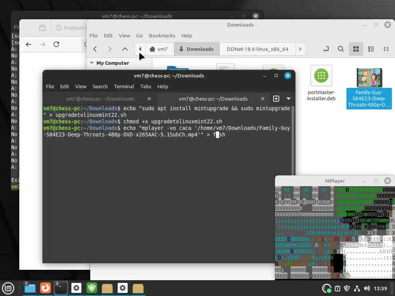Image resolution: width=395 pixels, height=296 pixels.
Task: Reload the page in browser window
Action: 56,44
